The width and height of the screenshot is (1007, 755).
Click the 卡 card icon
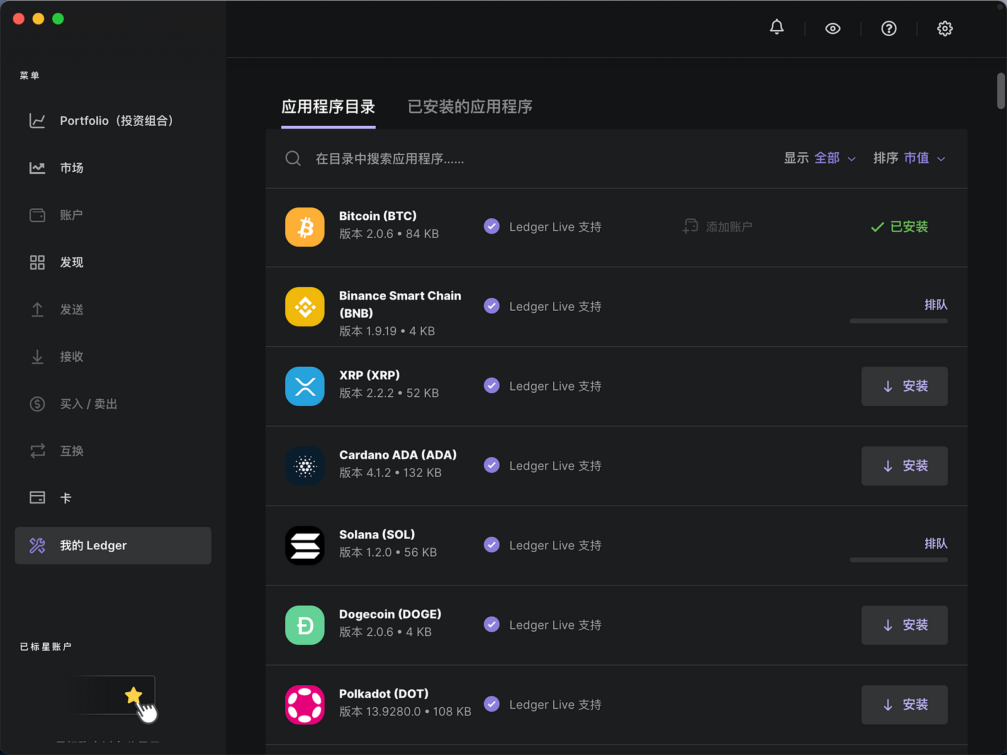37,498
